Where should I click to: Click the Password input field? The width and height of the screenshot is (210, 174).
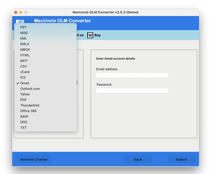(x=132, y=91)
